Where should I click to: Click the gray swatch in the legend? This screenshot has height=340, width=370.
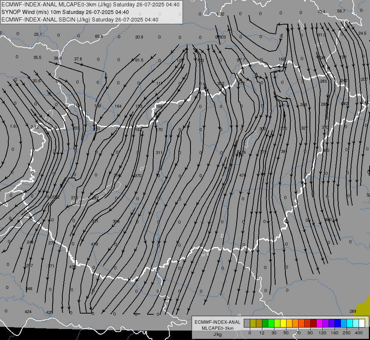(x=247, y=323)
